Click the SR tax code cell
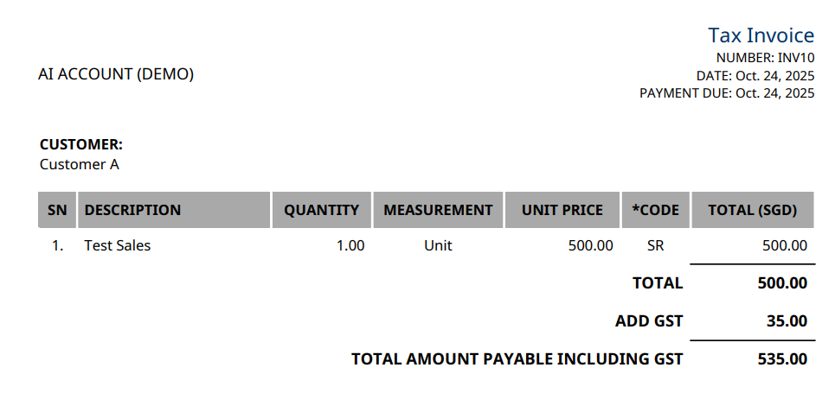 pos(655,245)
